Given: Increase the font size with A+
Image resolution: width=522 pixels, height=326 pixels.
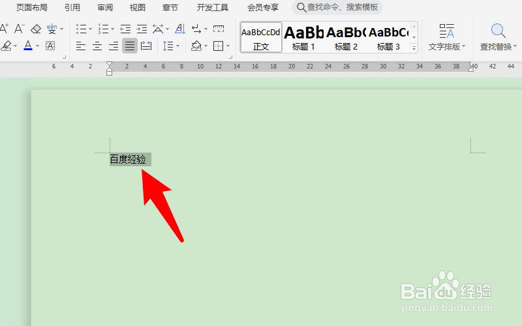Looking at the screenshot, I should pos(4,29).
